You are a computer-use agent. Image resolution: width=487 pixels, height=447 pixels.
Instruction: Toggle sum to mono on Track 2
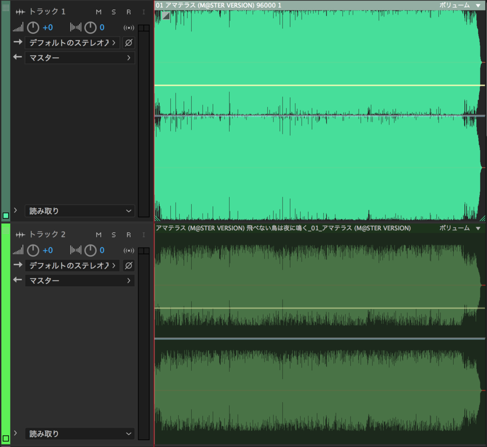coord(129,250)
